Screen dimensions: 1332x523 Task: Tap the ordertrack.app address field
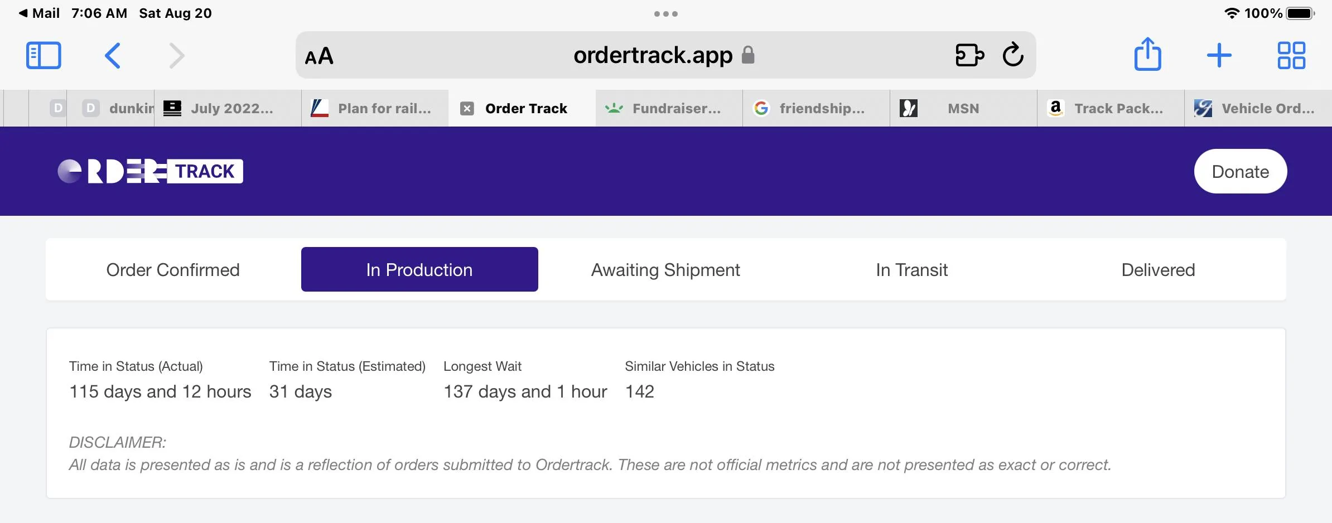point(653,56)
